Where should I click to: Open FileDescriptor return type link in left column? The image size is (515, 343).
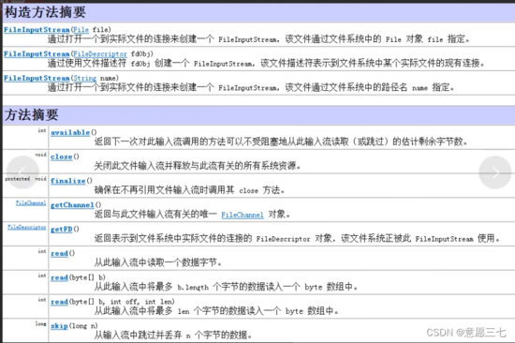point(27,227)
